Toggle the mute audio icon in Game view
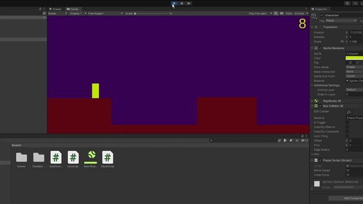This screenshot has height=204, width=363. pyautogui.click(x=276, y=14)
